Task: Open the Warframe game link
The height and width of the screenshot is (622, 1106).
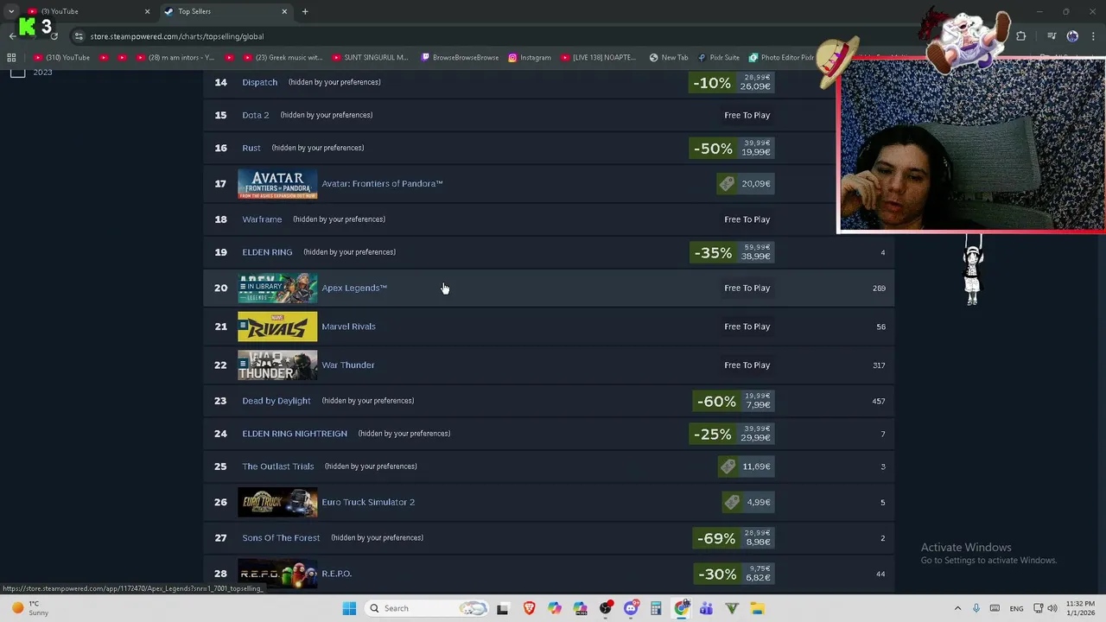Action: 262,219
